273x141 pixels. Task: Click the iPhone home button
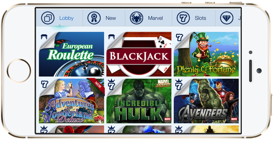(19, 71)
